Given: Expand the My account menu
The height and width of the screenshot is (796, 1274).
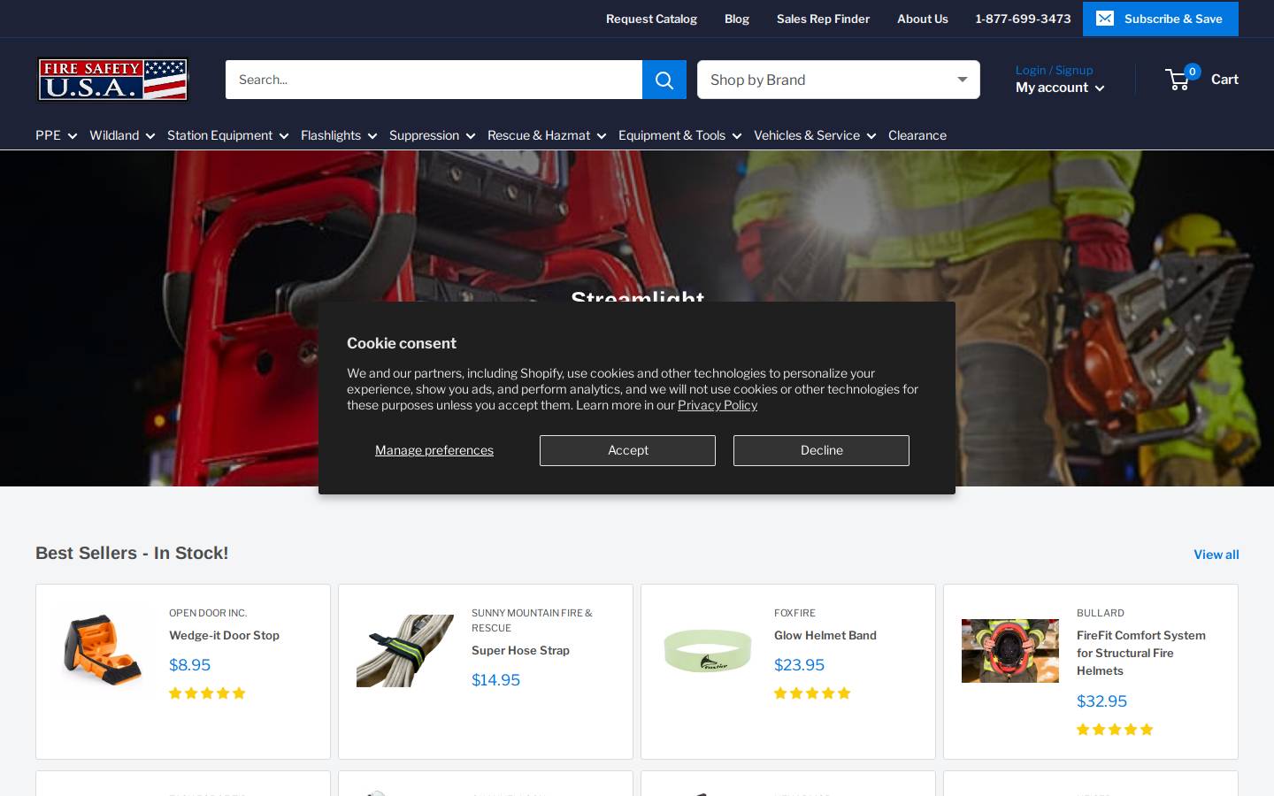Looking at the screenshot, I should [x=1060, y=88].
